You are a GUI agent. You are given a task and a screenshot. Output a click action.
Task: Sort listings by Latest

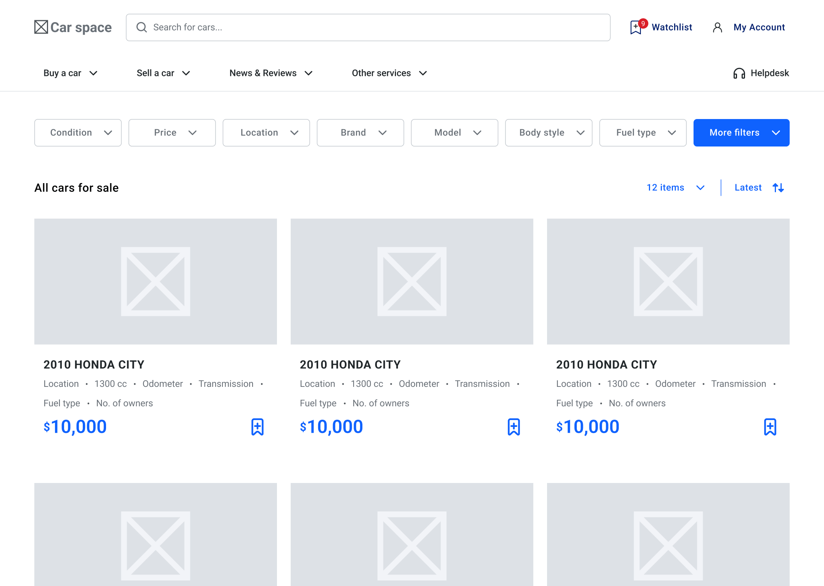pos(748,188)
